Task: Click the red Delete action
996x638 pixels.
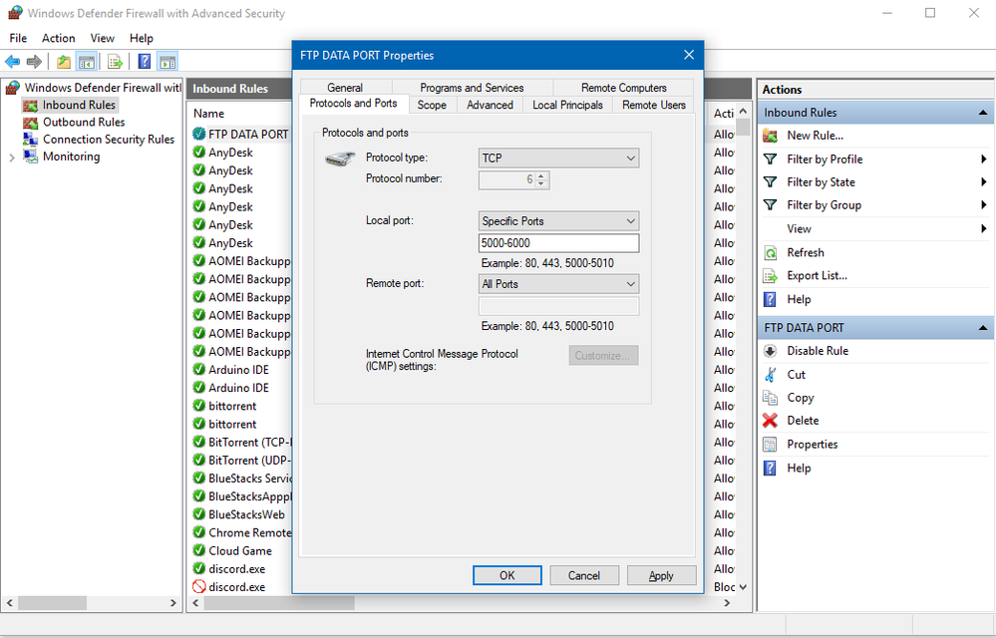Action: (803, 421)
